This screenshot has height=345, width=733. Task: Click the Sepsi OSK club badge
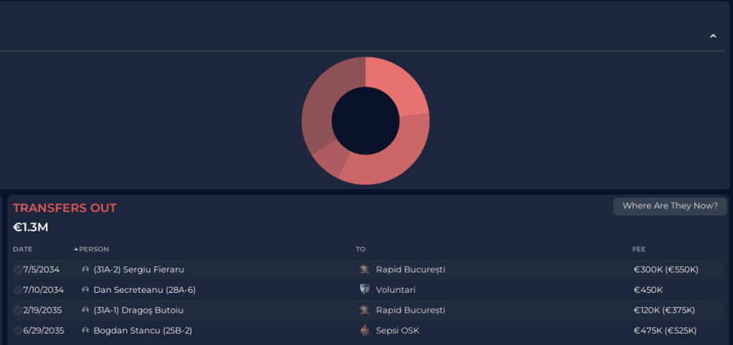tap(365, 331)
